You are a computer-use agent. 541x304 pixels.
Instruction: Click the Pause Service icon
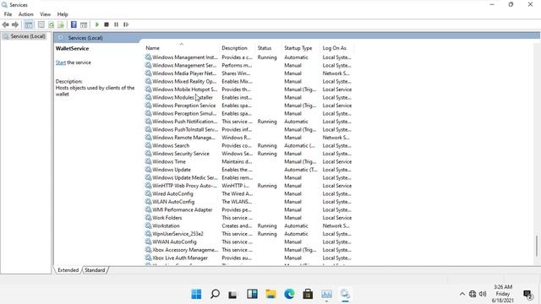[117, 24]
